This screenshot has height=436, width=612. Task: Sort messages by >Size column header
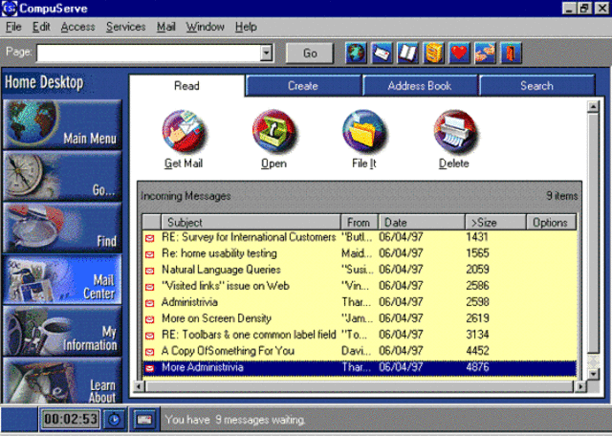coord(495,222)
